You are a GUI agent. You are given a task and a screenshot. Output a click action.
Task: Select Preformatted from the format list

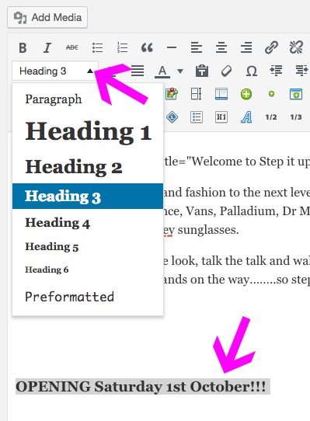pyautogui.click(x=88, y=297)
